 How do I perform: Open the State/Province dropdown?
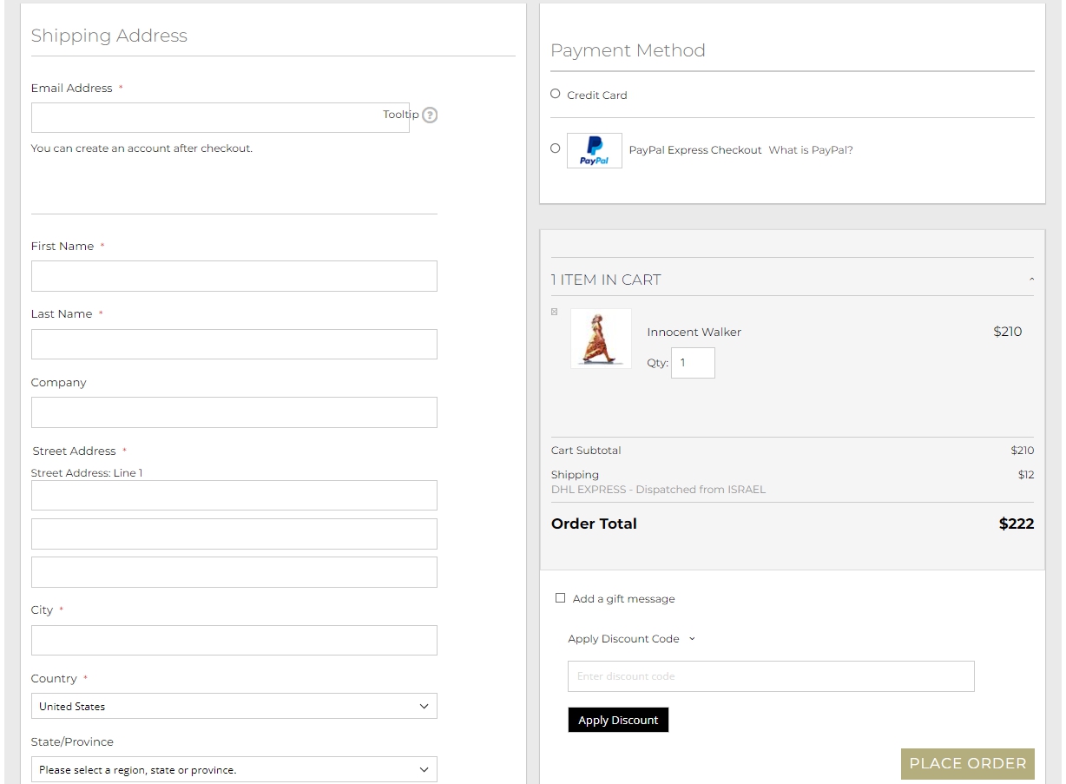coord(234,769)
